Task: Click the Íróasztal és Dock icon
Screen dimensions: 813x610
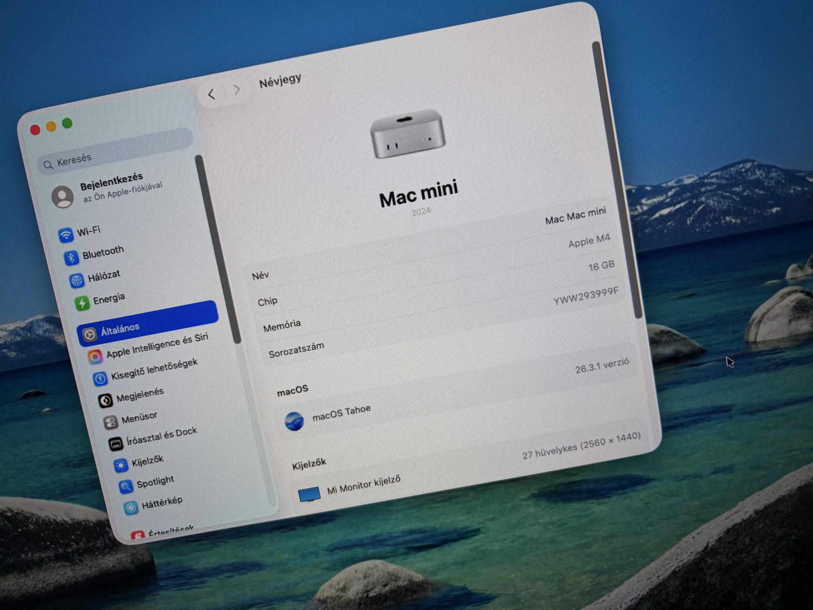Action: [115, 444]
